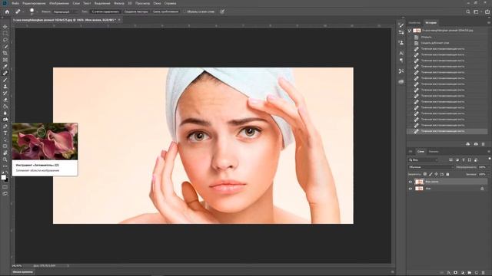The height and width of the screenshot is (276, 492).
Task: Open the tool preset picker dropdown
Action: [x=23, y=11]
